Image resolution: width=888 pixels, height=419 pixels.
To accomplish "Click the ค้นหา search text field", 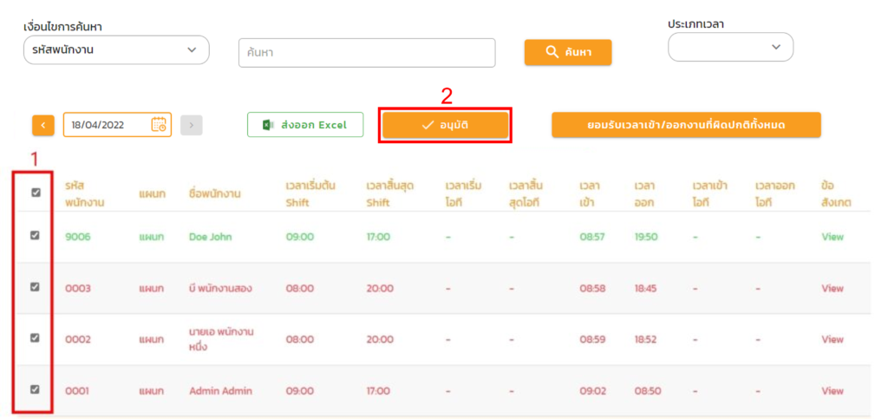I will pyautogui.click(x=367, y=53).
